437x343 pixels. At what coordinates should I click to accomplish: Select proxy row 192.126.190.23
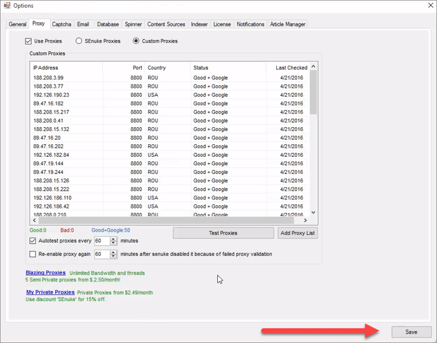[x=170, y=95]
